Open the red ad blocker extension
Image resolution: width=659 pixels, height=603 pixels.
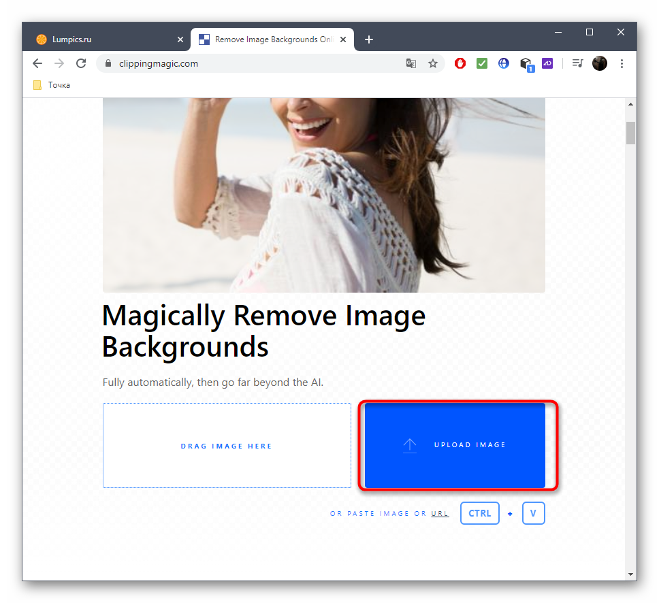click(460, 63)
